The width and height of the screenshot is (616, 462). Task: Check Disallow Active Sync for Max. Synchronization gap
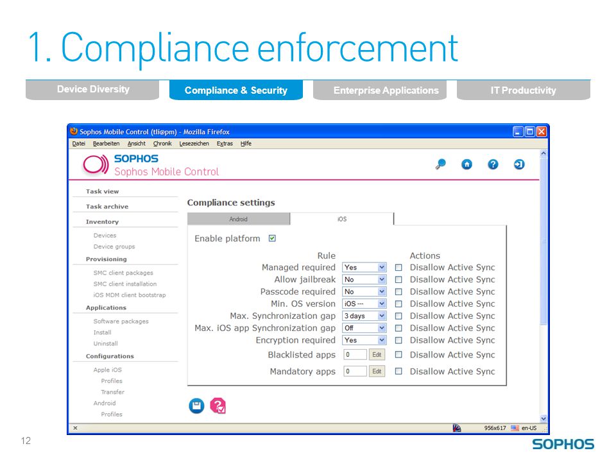(398, 316)
